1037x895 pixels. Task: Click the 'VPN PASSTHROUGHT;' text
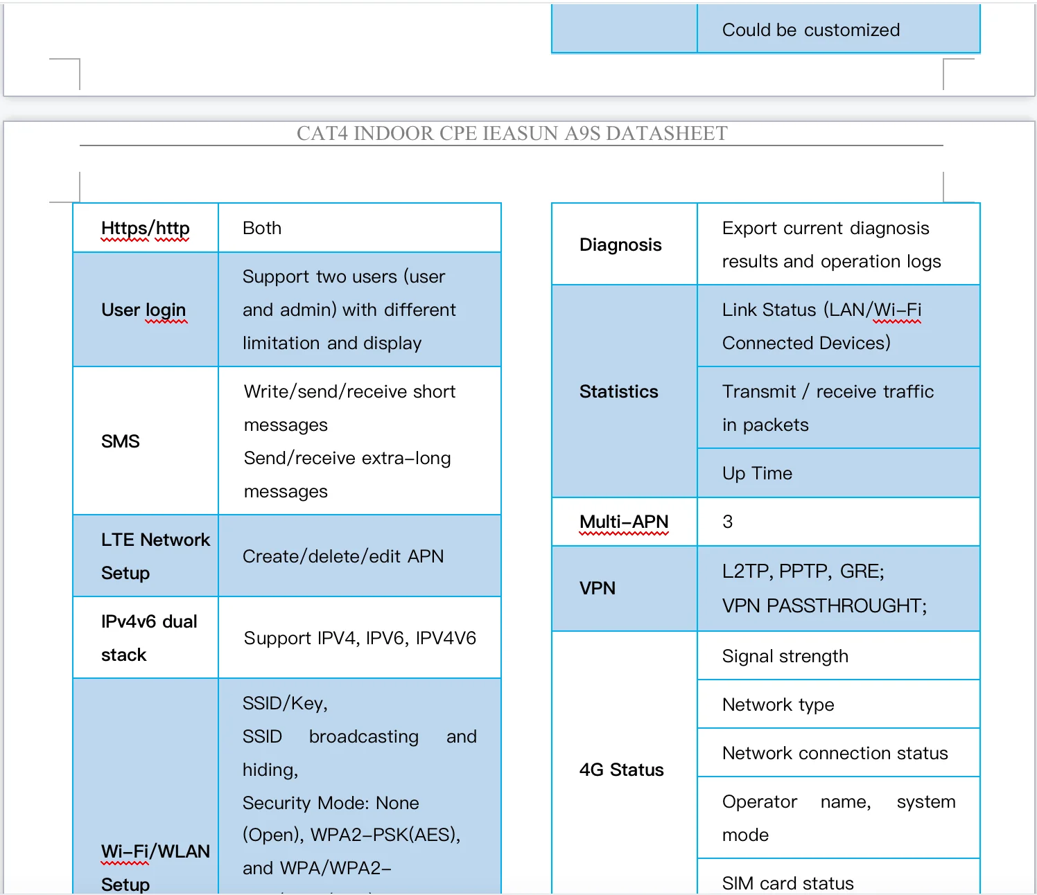pyautogui.click(x=824, y=606)
